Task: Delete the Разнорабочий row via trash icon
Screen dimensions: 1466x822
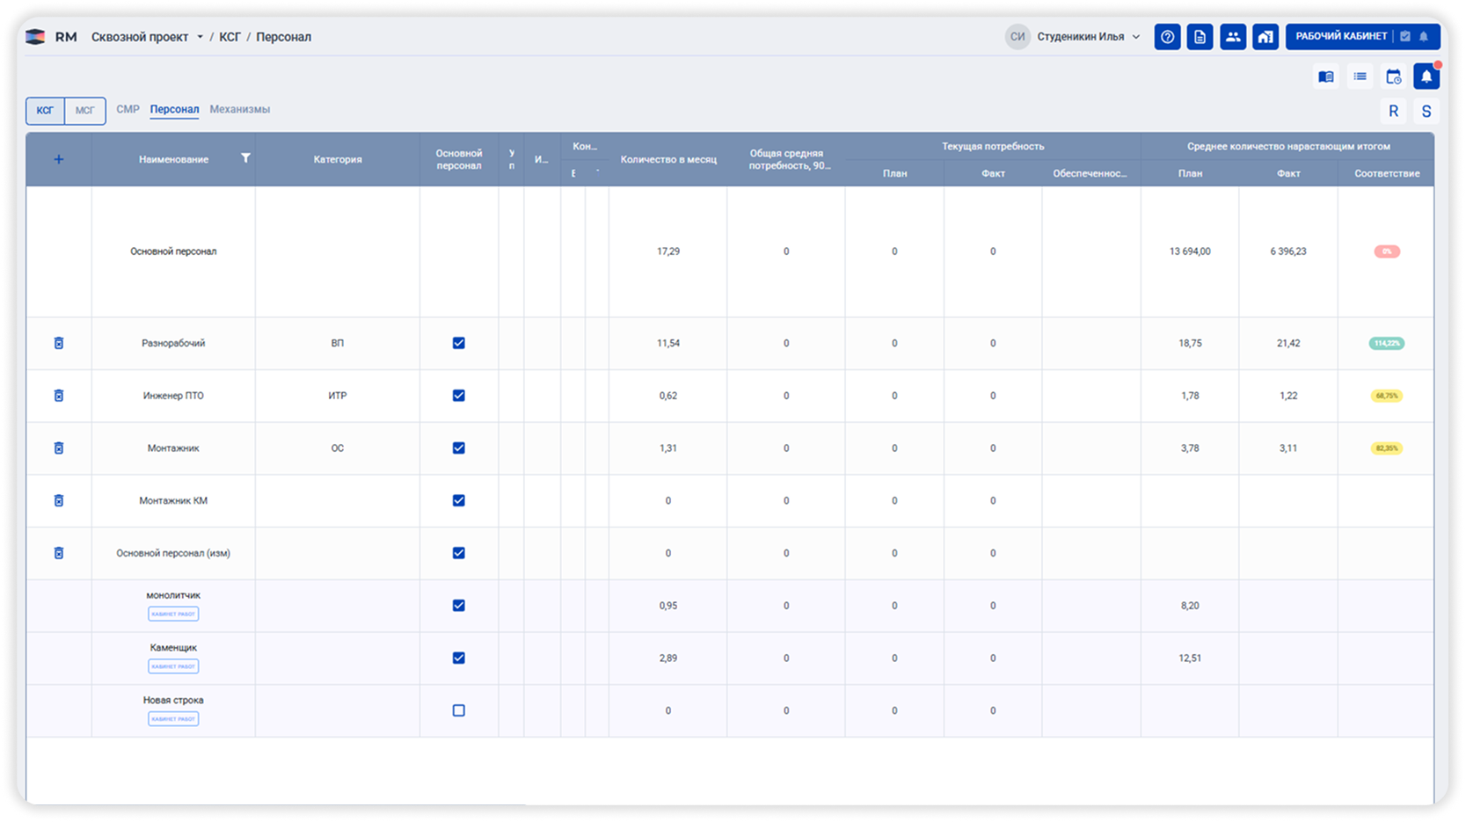Action: coord(59,343)
